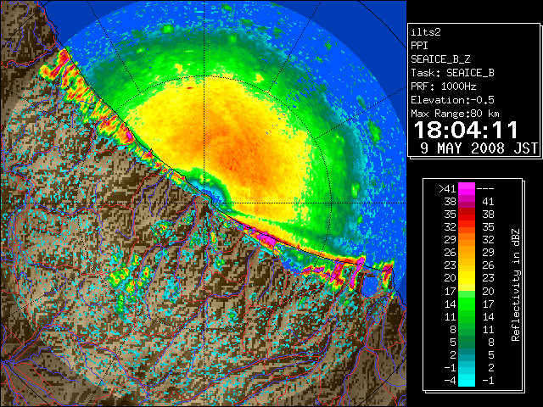Image resolution: width=543 pixels, height=407 pixels.
Task: Pick the orange 29–32 dBZ legend swatch
Action: point(467,240)
